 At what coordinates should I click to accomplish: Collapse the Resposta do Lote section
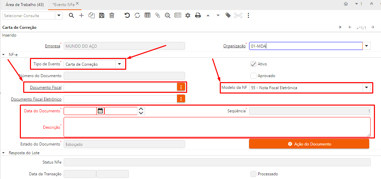(x=3, y=153)
